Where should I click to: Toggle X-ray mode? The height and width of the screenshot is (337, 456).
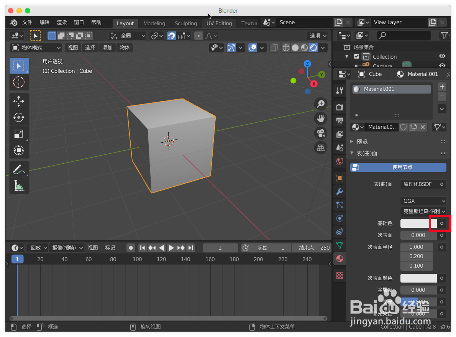tap(274, 48)
